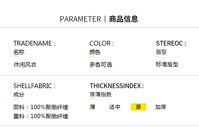The image size is (199, 135).
Task: Click the 厚薄指数 sublabel
Action: point(101,95)
